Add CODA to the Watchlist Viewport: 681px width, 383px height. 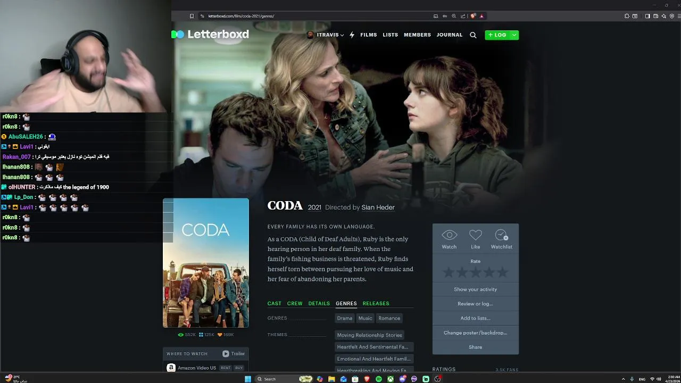click(x=501, y=239)
